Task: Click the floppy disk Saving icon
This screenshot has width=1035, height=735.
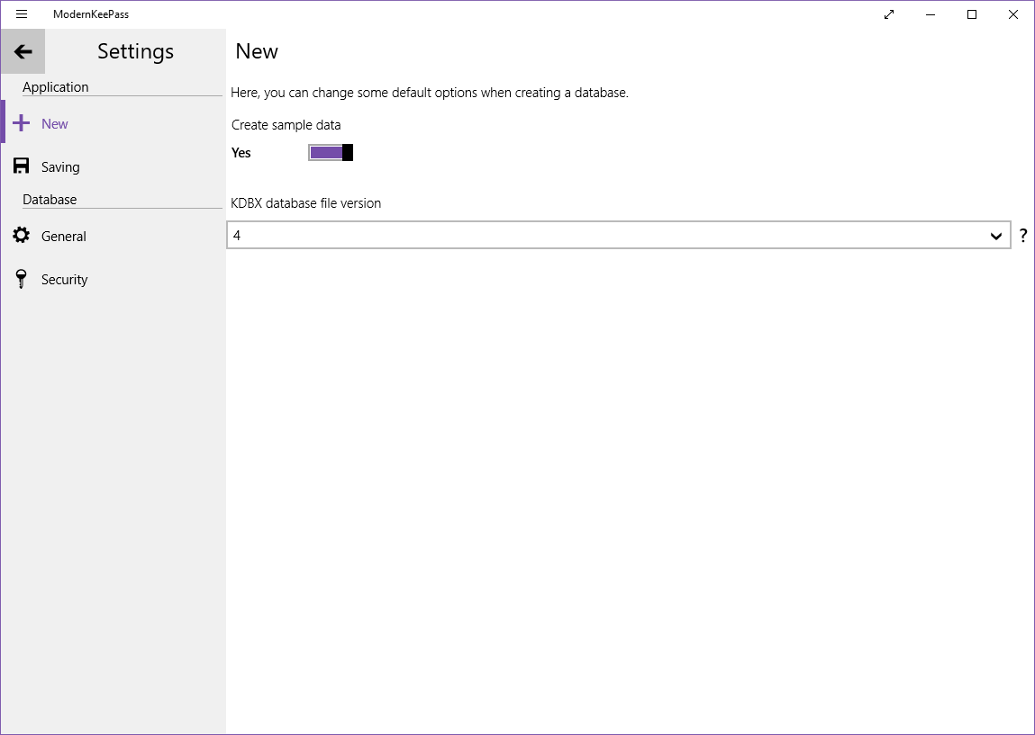Action: (x=22, y=166)
